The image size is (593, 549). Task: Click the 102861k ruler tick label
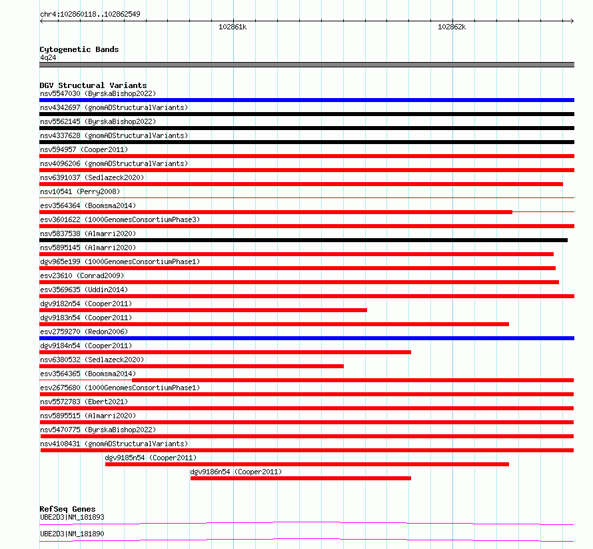(233, 27)
